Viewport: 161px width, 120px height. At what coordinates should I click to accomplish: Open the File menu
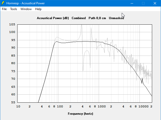pos(4,9)
